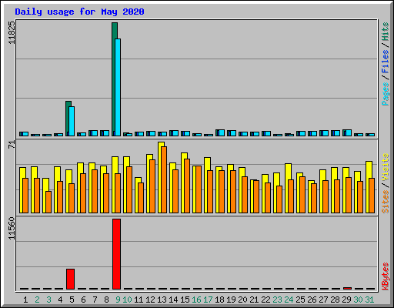Click the Pages / Files / Hits legend

(x=386, y=64)
